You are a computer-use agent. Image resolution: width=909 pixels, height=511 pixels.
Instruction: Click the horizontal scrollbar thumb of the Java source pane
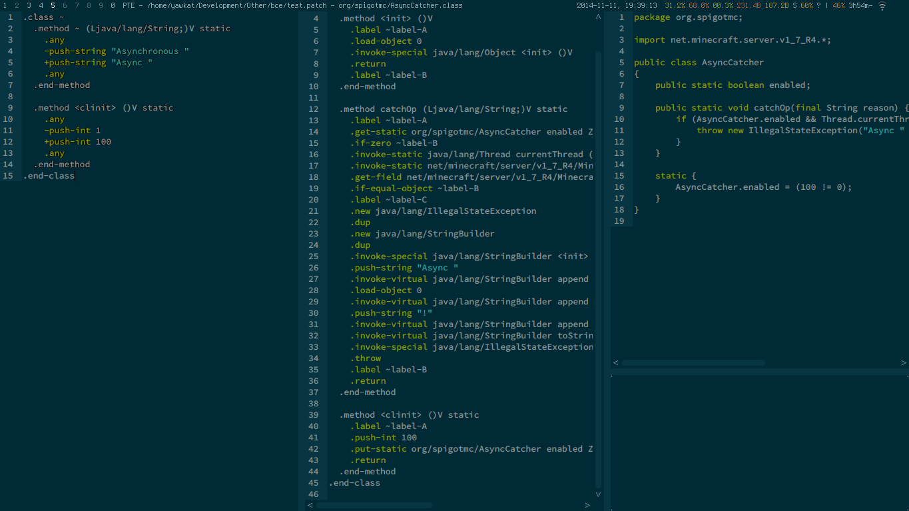coord(693,363)
